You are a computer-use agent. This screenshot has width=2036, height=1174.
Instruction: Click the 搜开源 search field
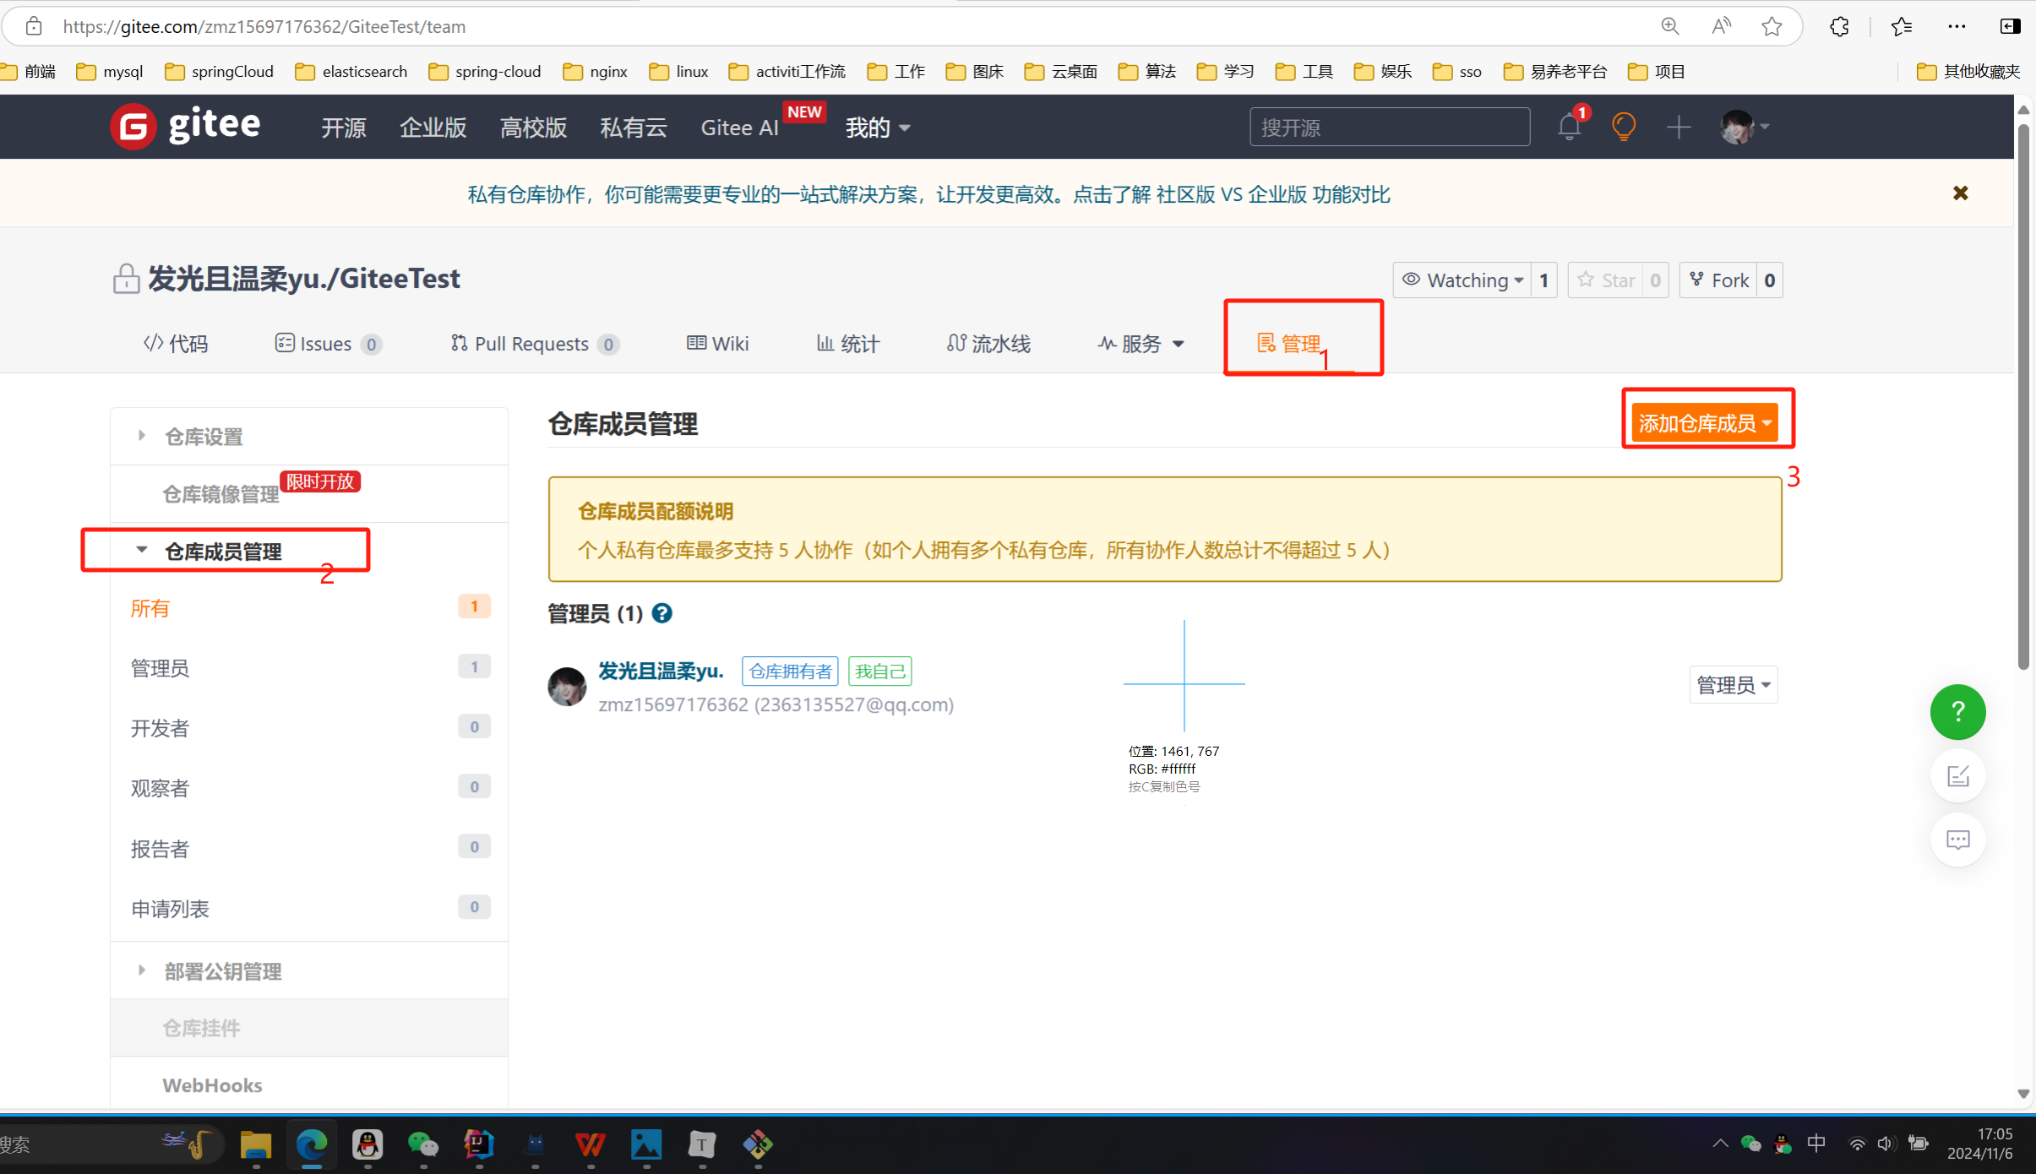click(x=1390, y=128)
